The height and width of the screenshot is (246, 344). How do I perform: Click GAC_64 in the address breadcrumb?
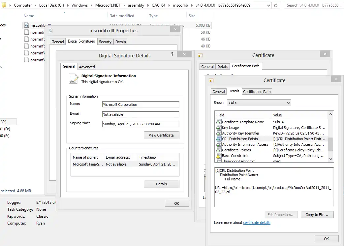point(158,5)
